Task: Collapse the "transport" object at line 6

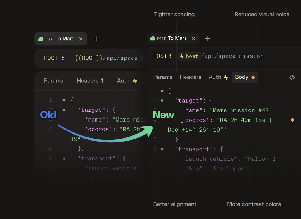Action: pos(162,149)
